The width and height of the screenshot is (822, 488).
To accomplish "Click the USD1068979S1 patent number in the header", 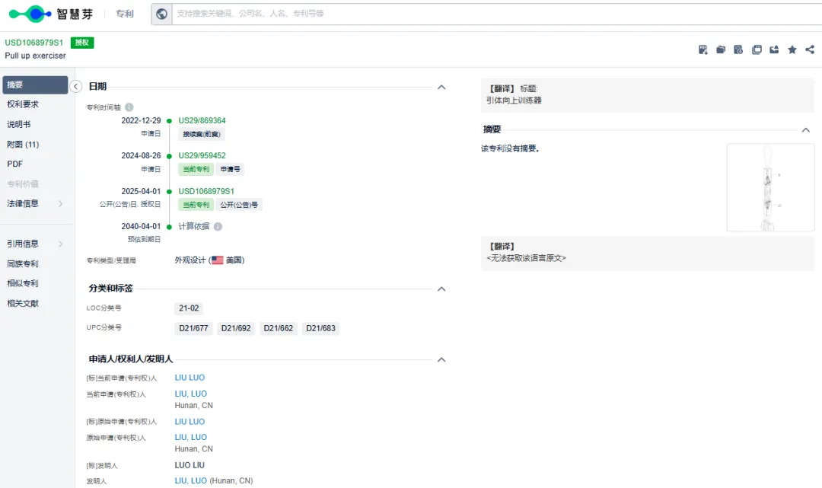I will tap(34, 43).
